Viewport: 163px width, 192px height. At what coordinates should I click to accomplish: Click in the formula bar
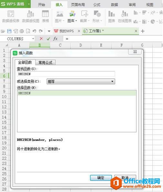coord(113,39)
